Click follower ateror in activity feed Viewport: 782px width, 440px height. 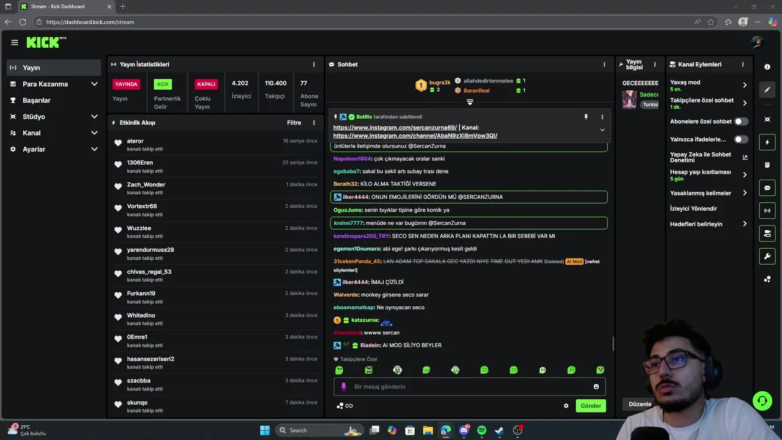(135, 141)
